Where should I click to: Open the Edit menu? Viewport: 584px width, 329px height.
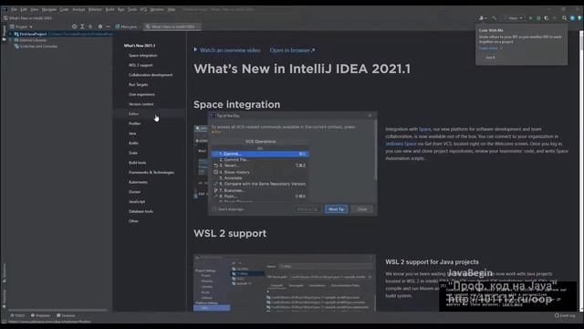point(24,9)
